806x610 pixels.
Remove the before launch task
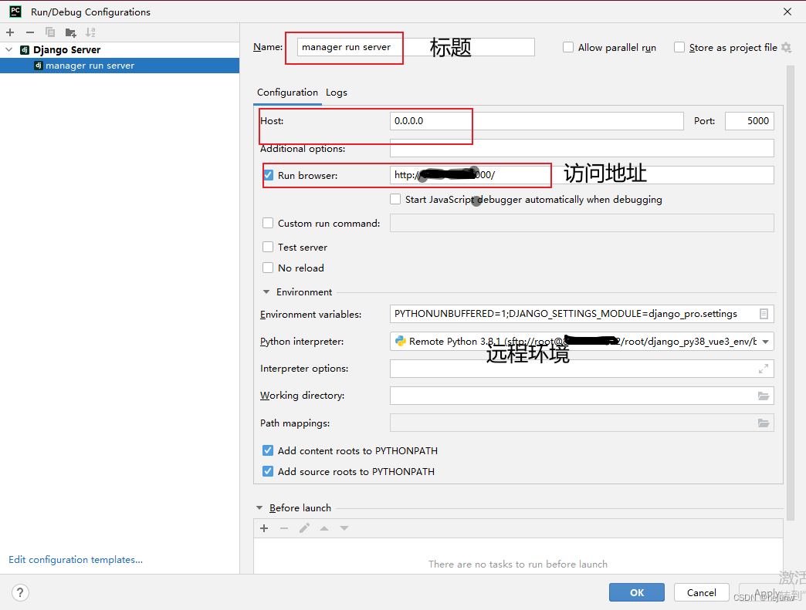click(x=284, y=528)
